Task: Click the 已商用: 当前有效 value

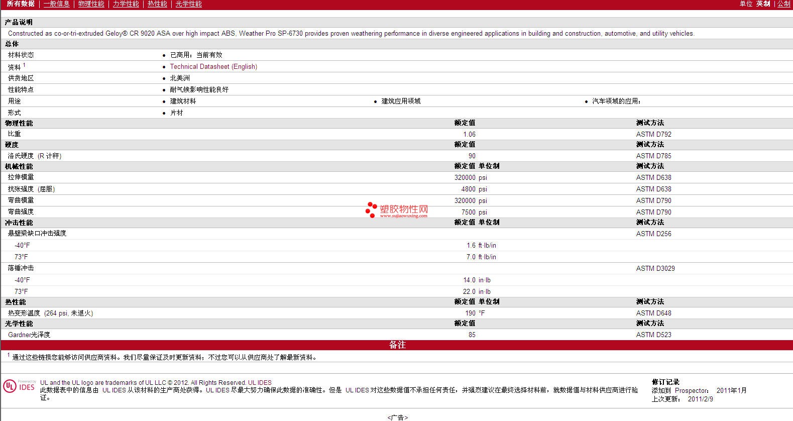Action: tap(196, 55)
